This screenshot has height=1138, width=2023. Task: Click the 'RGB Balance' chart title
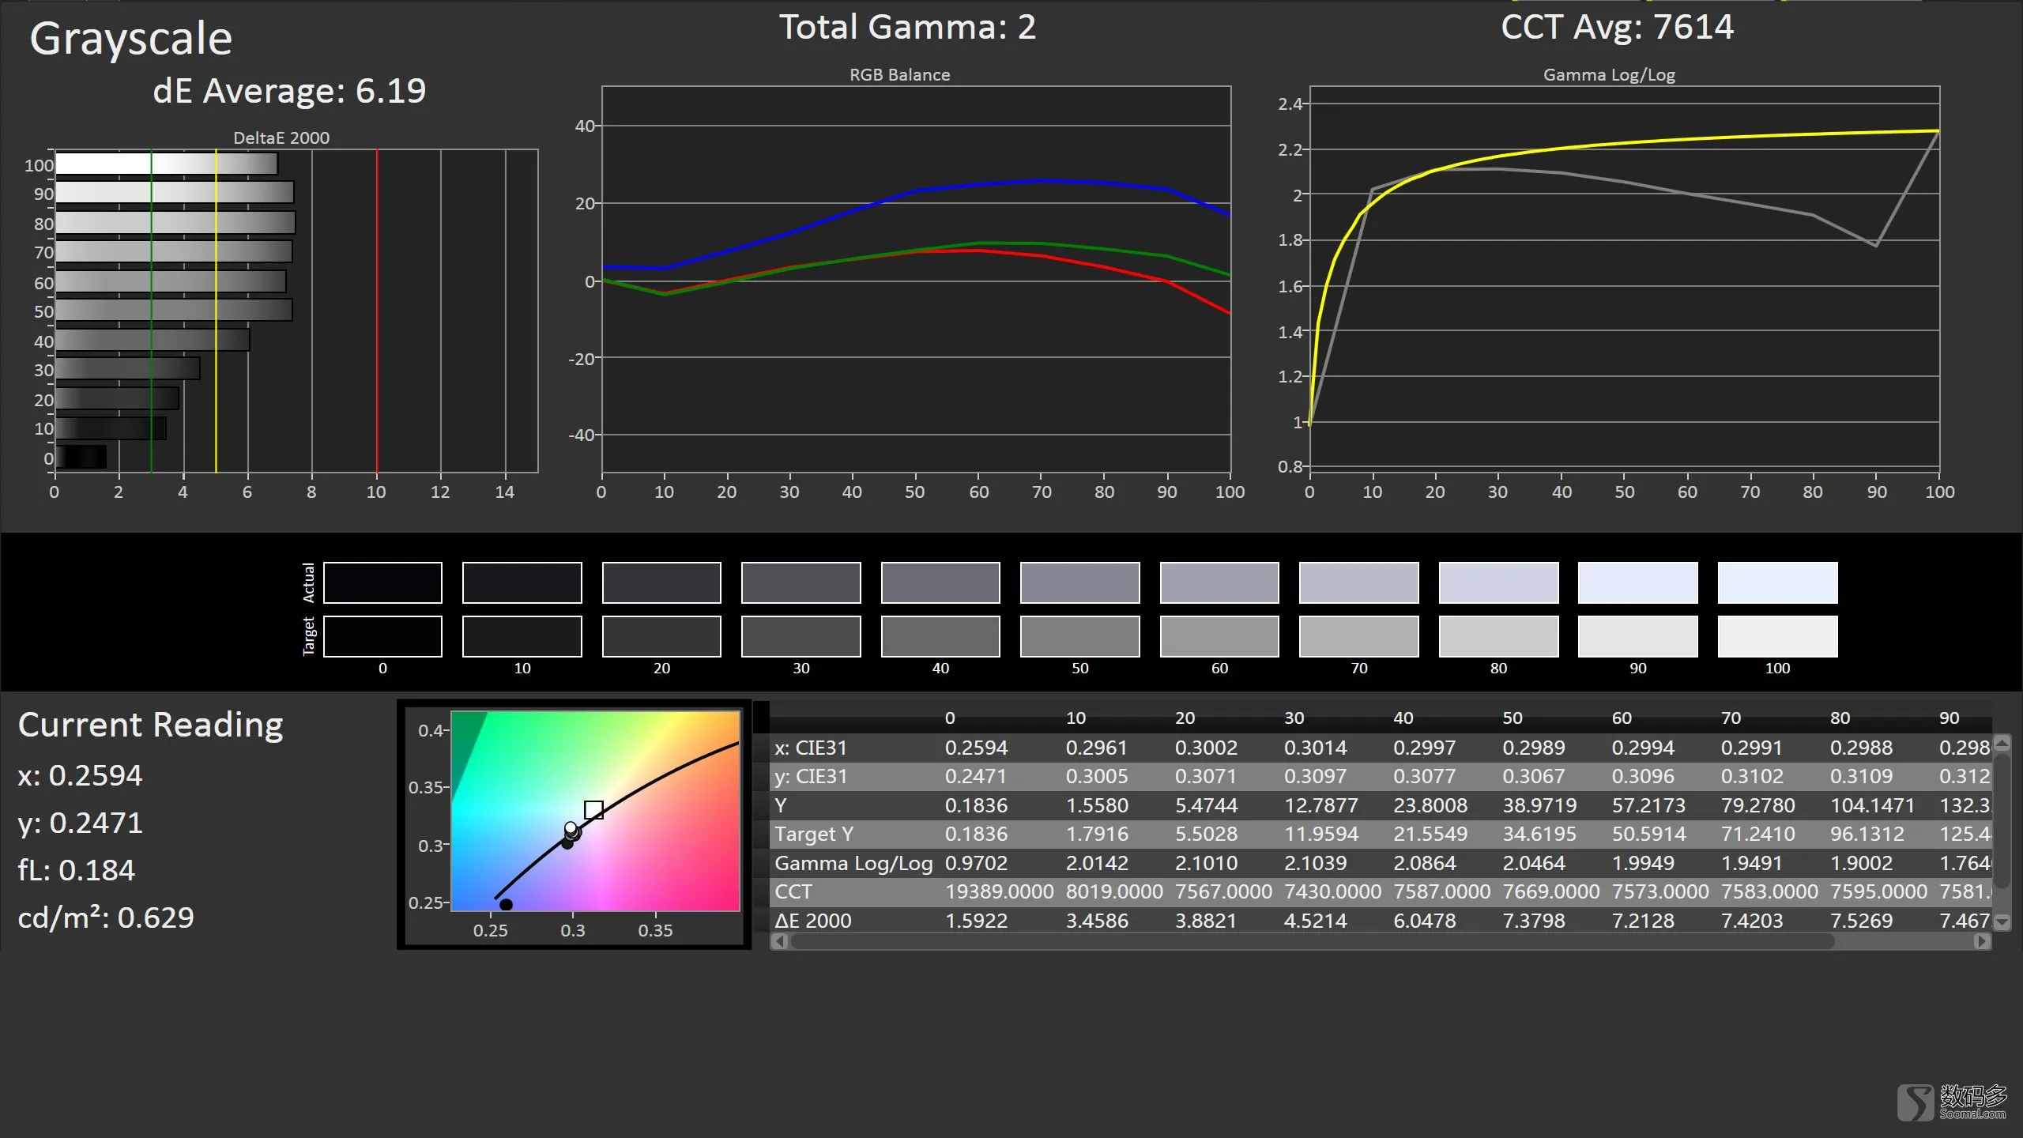tap(899, 74)
